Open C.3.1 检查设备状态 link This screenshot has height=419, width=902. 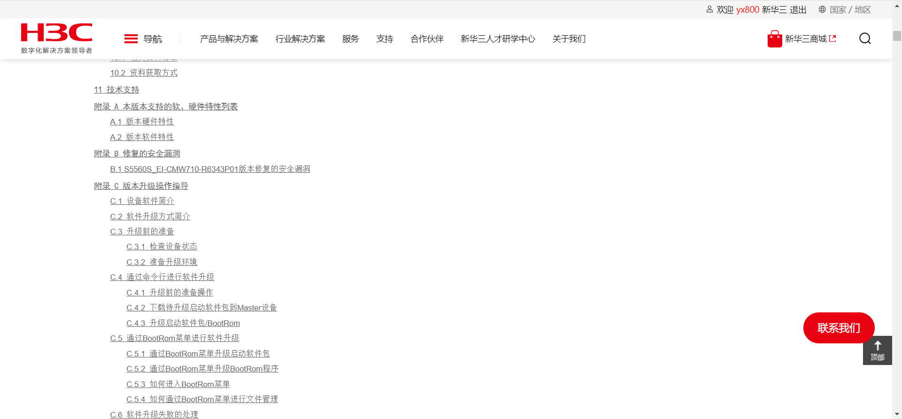[x=162, y=247]
